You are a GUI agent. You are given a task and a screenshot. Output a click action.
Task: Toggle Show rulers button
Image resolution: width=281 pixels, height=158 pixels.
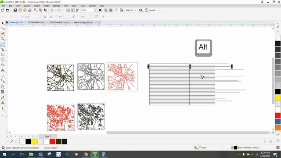(106, 10)
